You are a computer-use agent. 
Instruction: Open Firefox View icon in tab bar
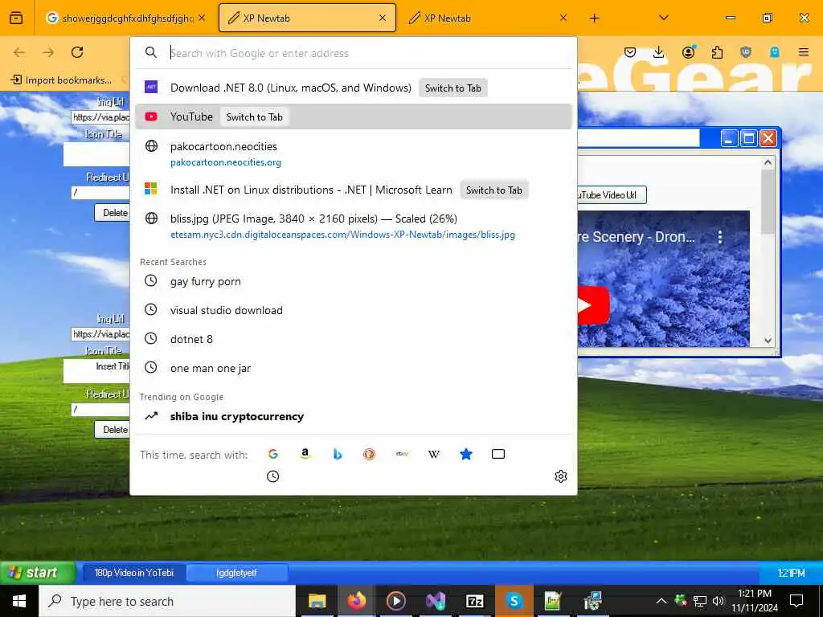[x=16, y=18]
